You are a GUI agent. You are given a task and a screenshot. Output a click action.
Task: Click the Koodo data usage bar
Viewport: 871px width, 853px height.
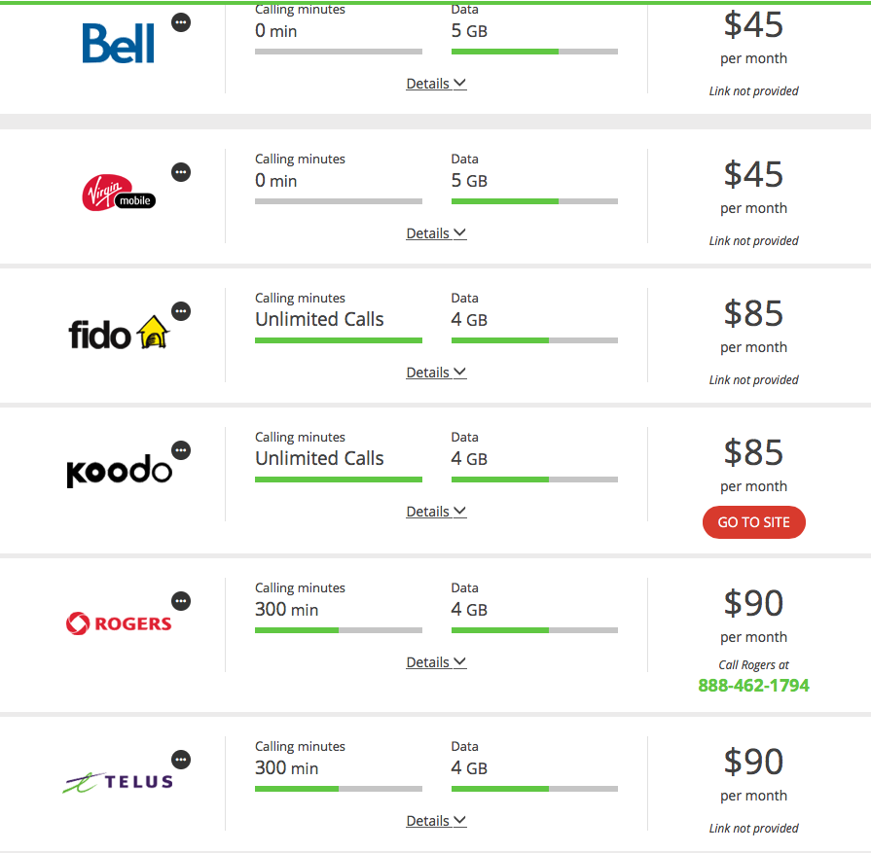534,480
